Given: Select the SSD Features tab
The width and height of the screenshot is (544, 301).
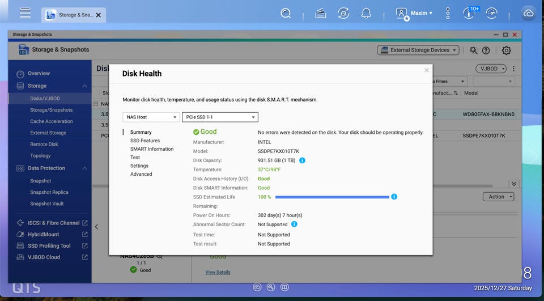Looking at the screenshot, I should point(145,141).
